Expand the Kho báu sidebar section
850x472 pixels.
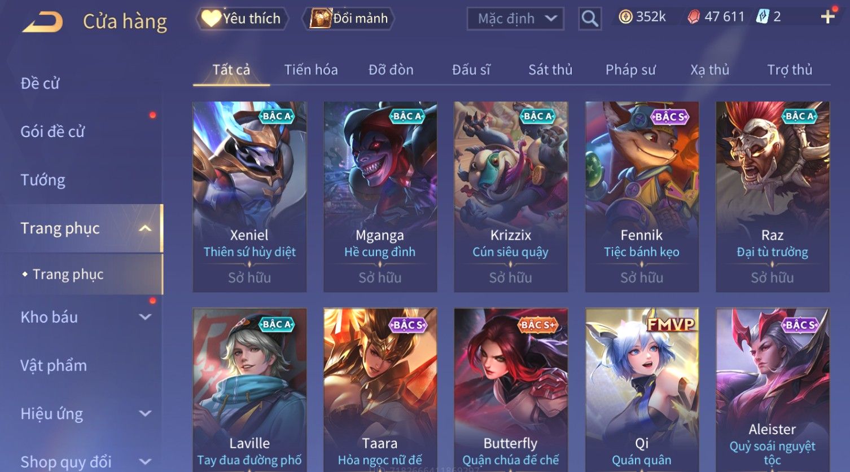(x=145, y=317)
